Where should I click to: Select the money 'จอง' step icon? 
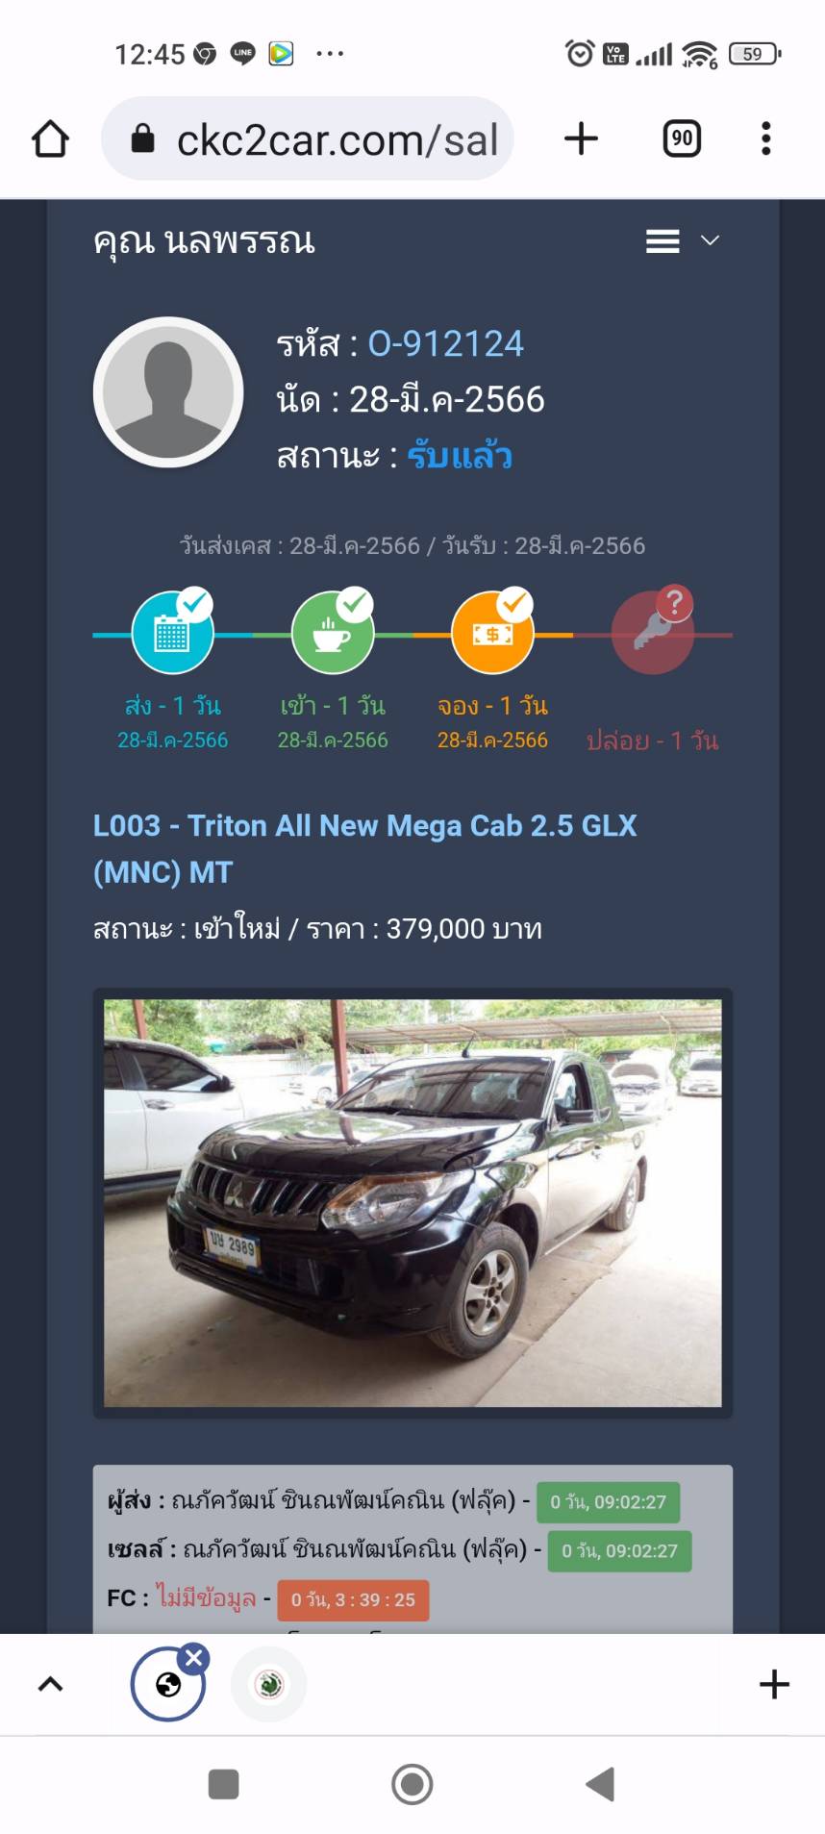(x=492, y=632)
